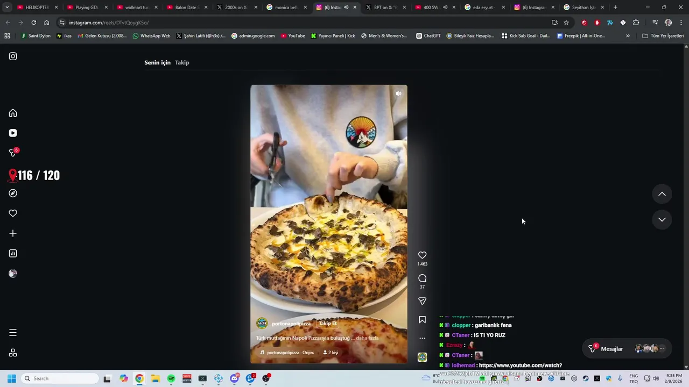Open the Meta apps icon at sidebar bottom
This screenshot has width=689, height=387.
13,353
